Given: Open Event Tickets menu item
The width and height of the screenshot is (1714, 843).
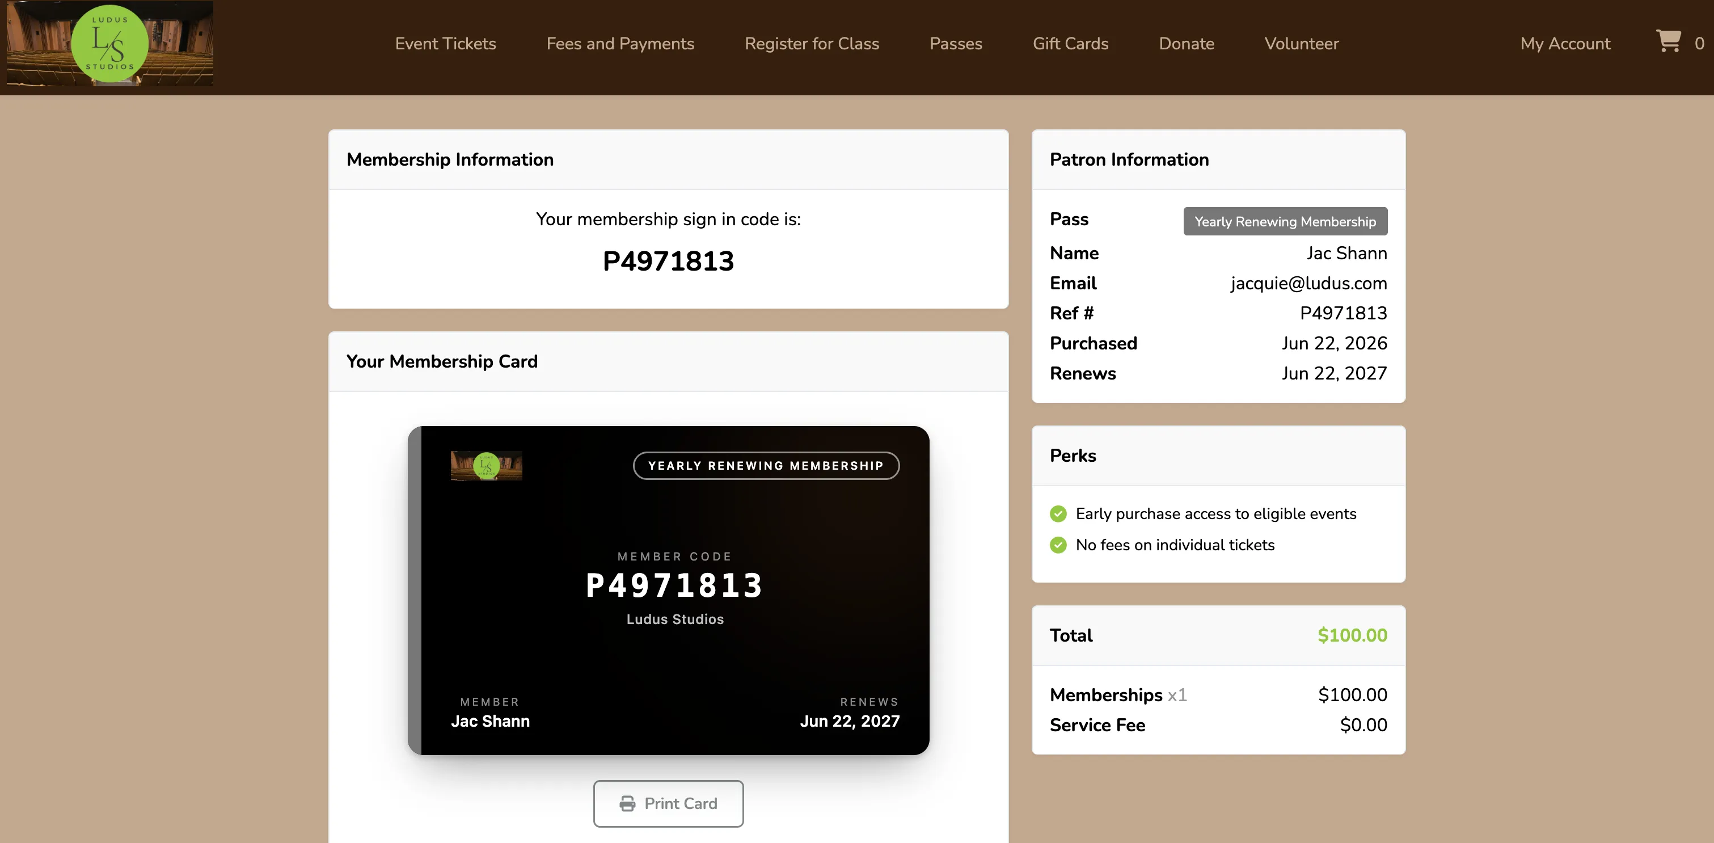Looking at the screenshot, I should [445, 43].
